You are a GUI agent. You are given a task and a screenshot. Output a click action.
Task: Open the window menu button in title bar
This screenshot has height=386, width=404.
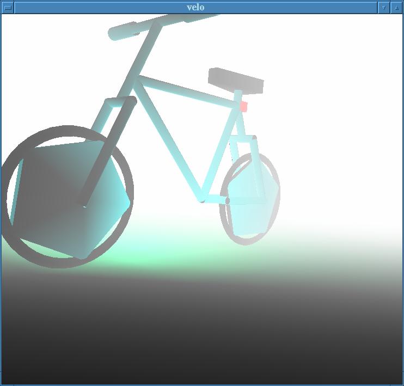pos(7,7)
